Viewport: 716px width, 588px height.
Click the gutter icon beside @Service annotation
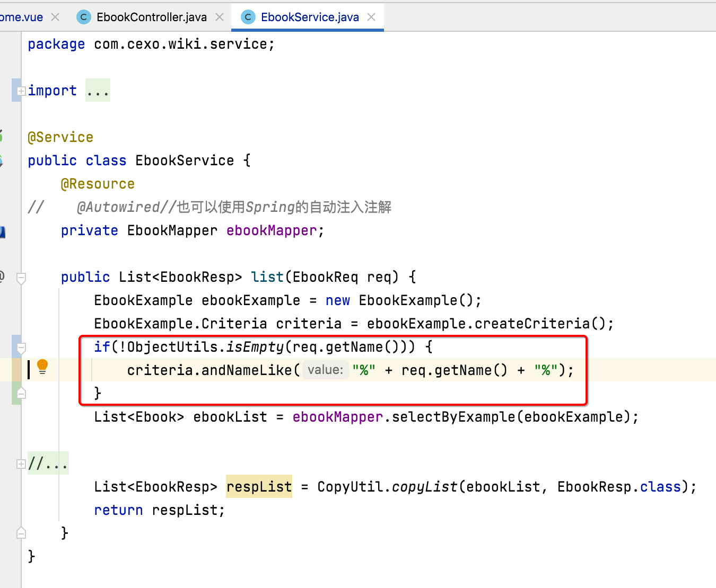coord(2,136)
